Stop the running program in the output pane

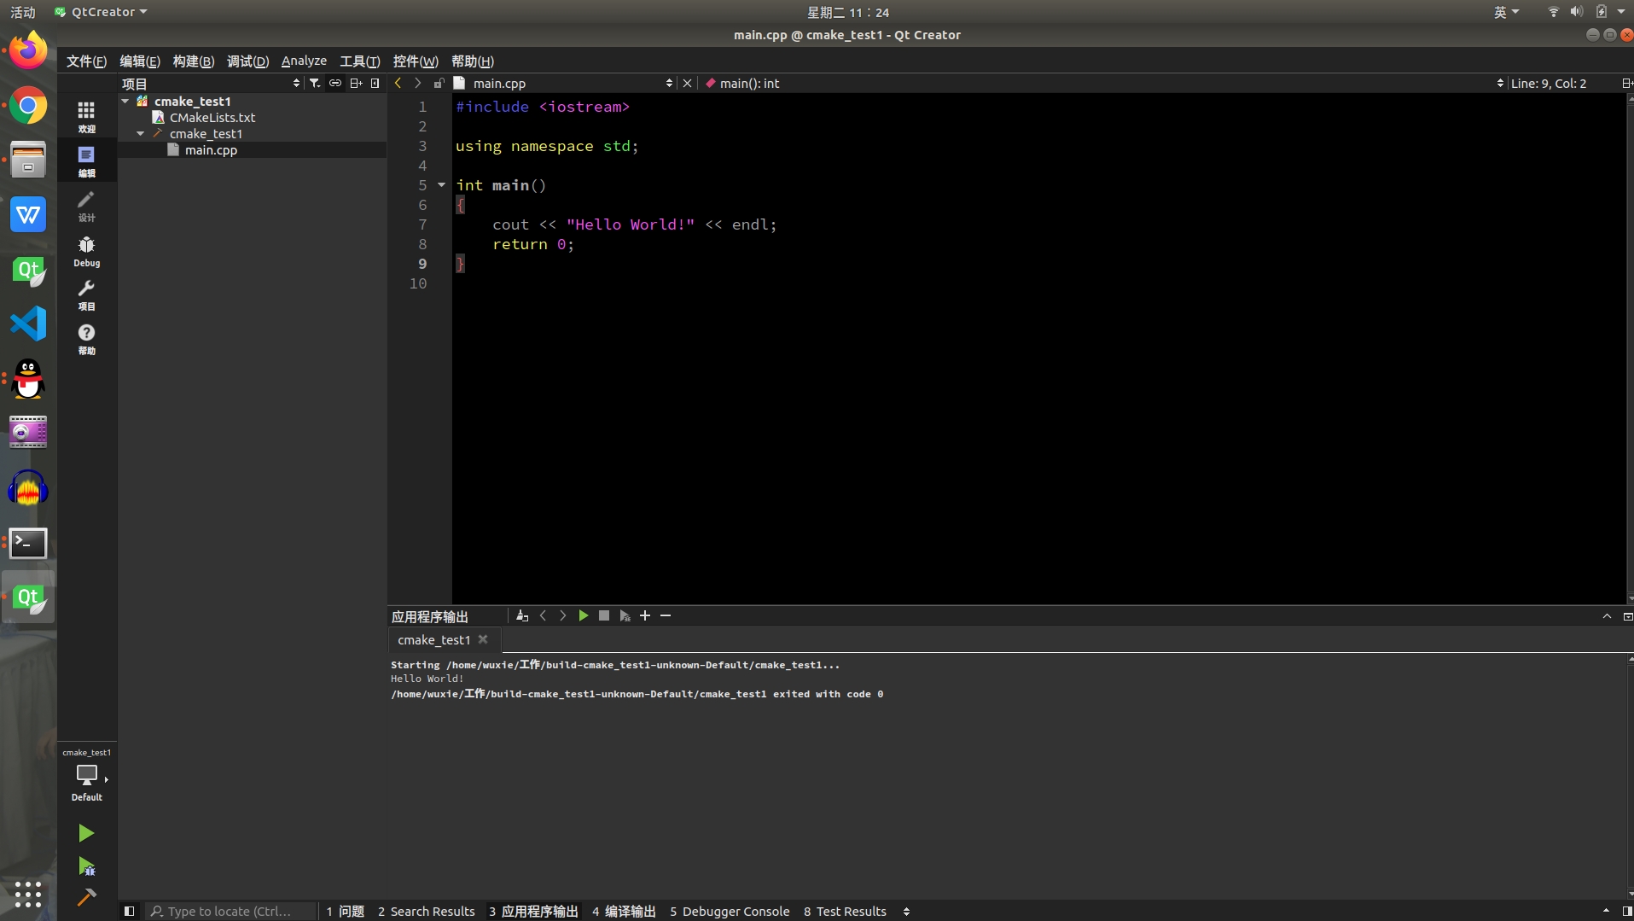click(604, 615)
